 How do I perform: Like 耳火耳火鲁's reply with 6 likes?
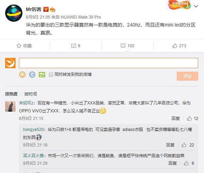[189, 163]
